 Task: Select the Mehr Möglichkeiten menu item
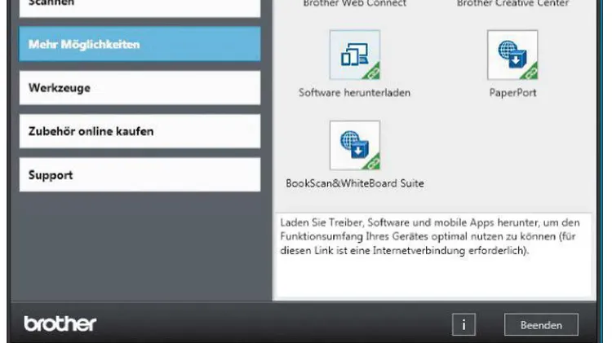[140, 44]
